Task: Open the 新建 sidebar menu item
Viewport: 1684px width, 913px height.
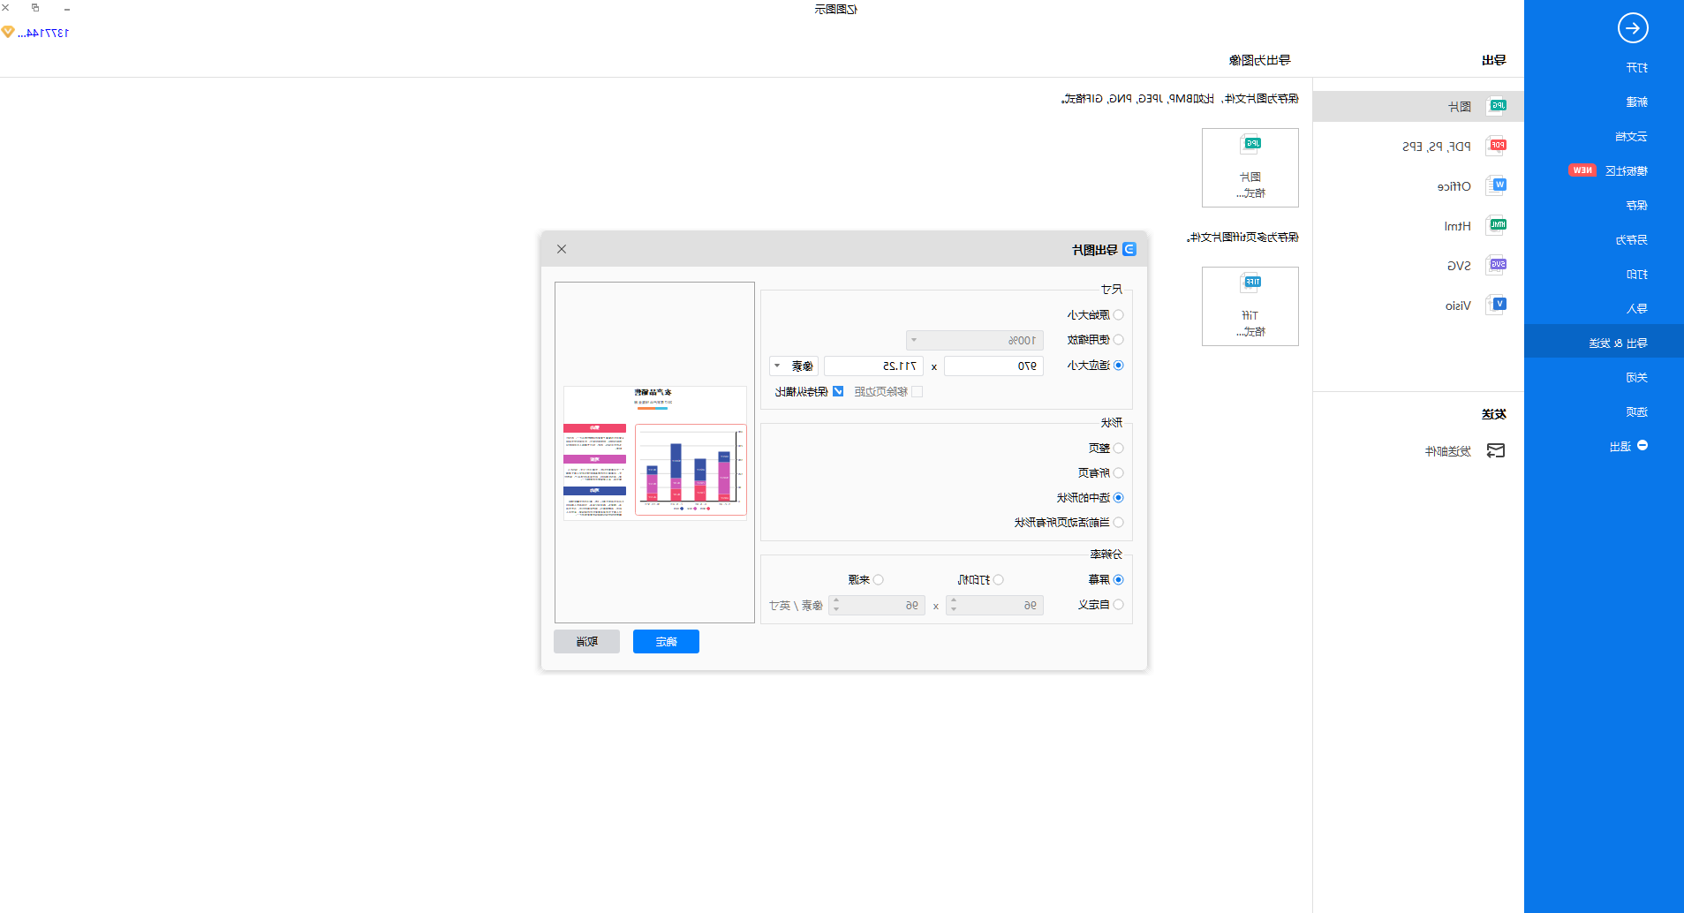Action: (x=1636, y=102)
